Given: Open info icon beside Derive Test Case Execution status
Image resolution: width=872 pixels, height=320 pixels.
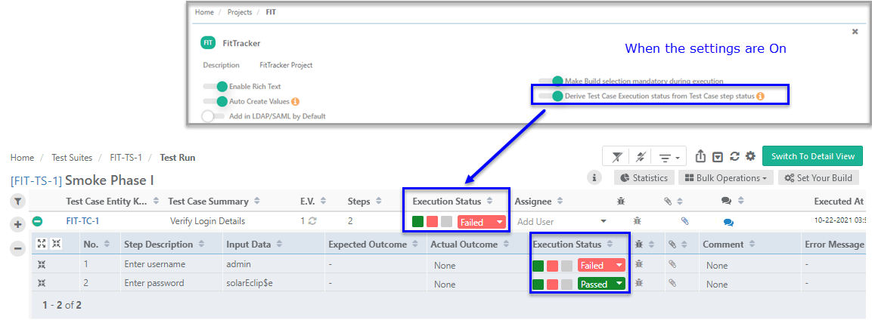Looking at the screenshot, I should pos(760,96).
